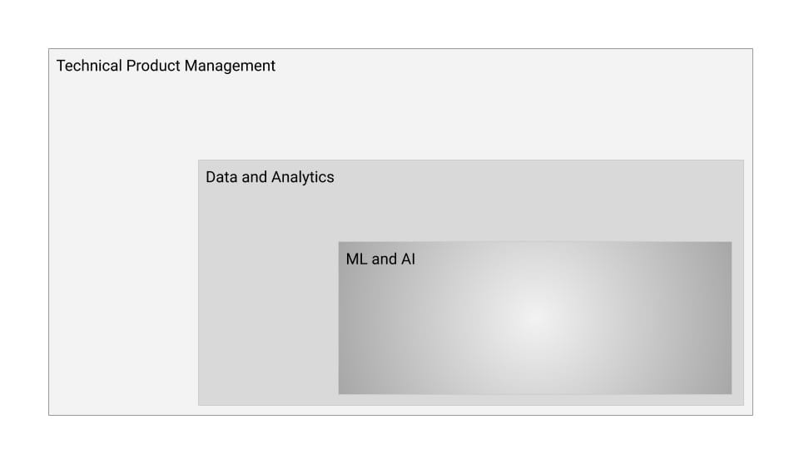The height and width of the screenshot is (449, 799).
Task: Click gray strip beneath the ML box
Action: [x=534, y=400]
